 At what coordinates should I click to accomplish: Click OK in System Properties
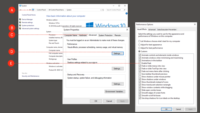[96, 101]
